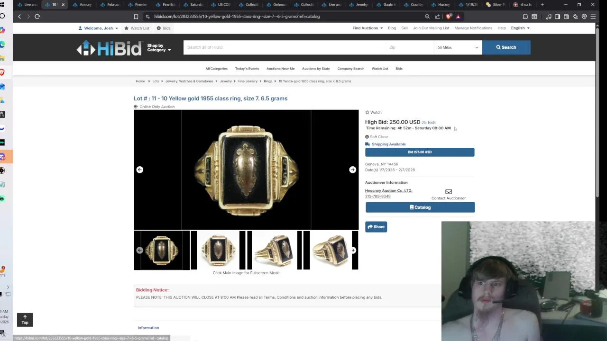Open Company Search in the nav bar
Screen dimensions: 607x341
click(x=351, y=69)
